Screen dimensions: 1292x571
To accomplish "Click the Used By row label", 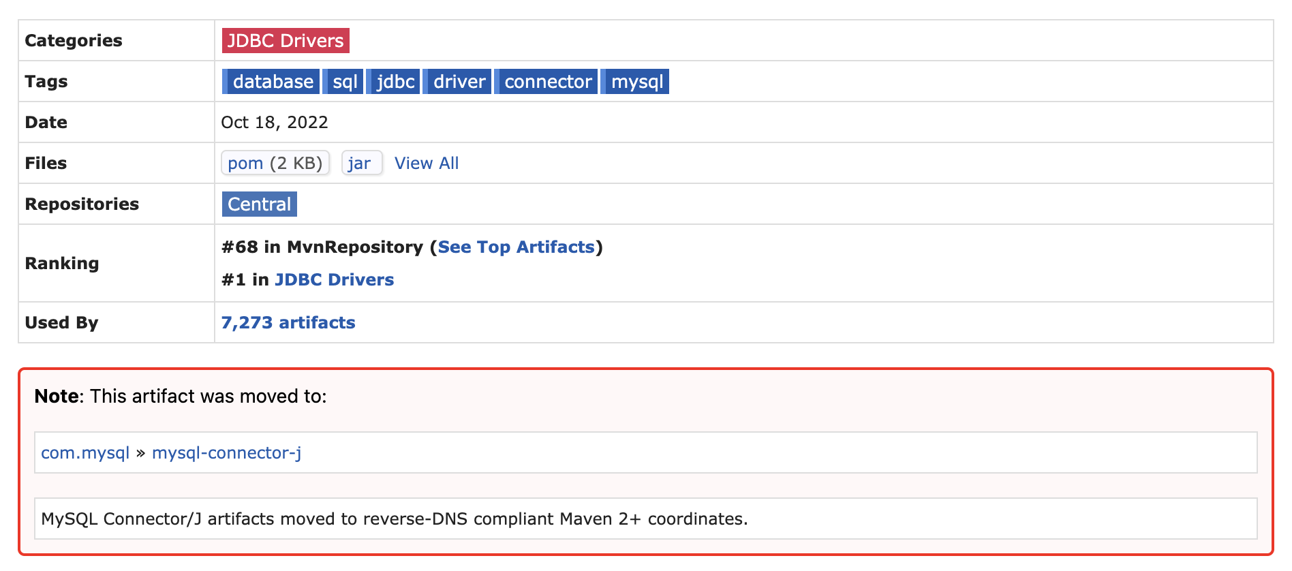I will pos(62,323).
